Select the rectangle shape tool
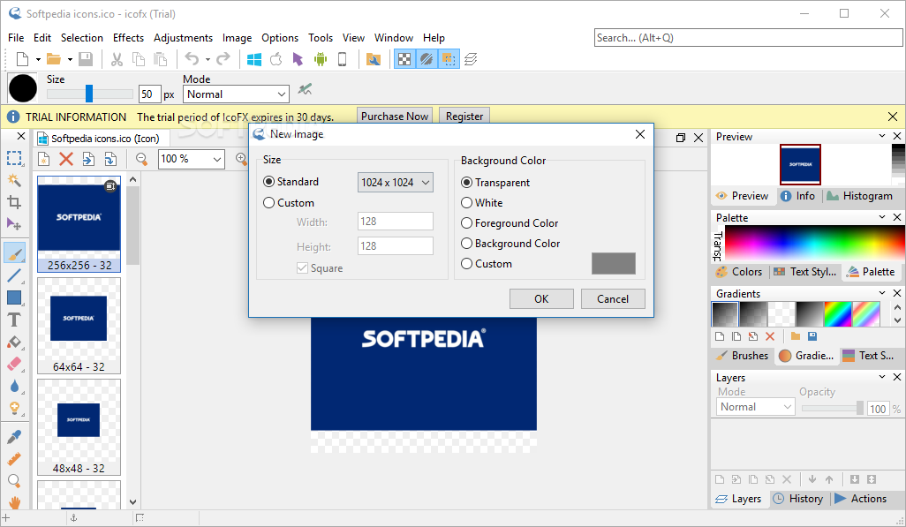This screenshot has height=527, width=906. point(14,297)
